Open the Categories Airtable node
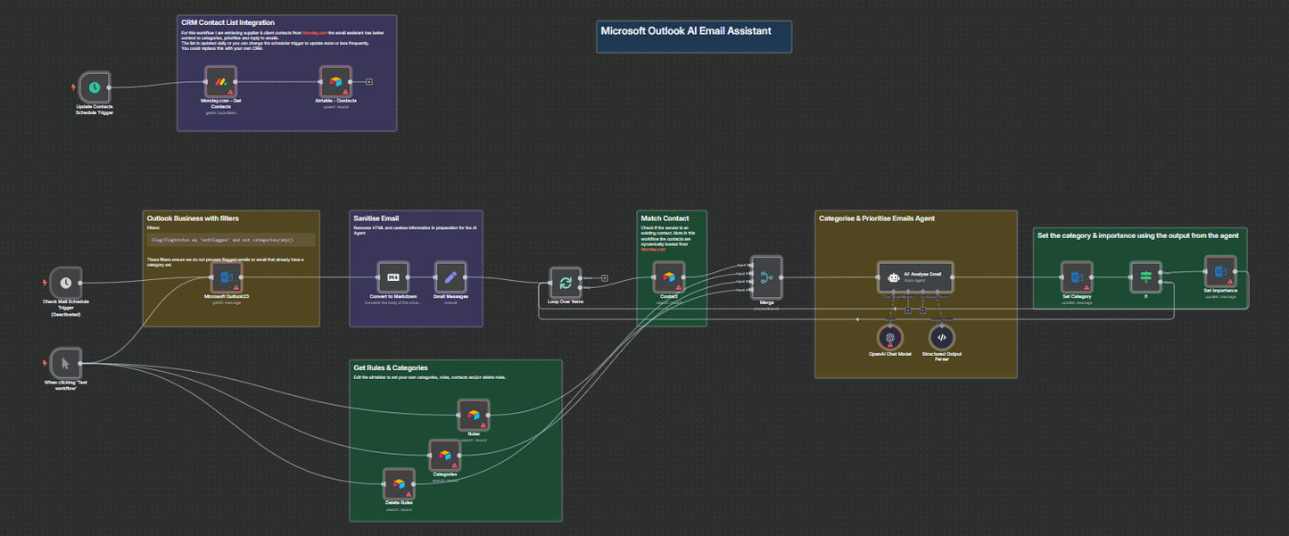Viewport: 1289px width, 536px height. [445, 455]
